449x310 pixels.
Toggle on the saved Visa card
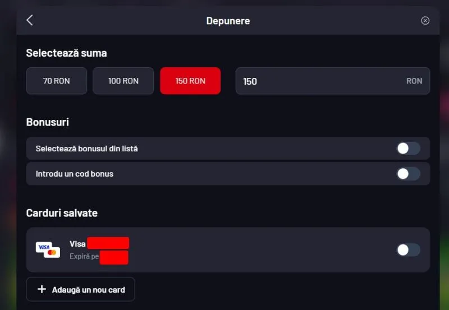409,250
